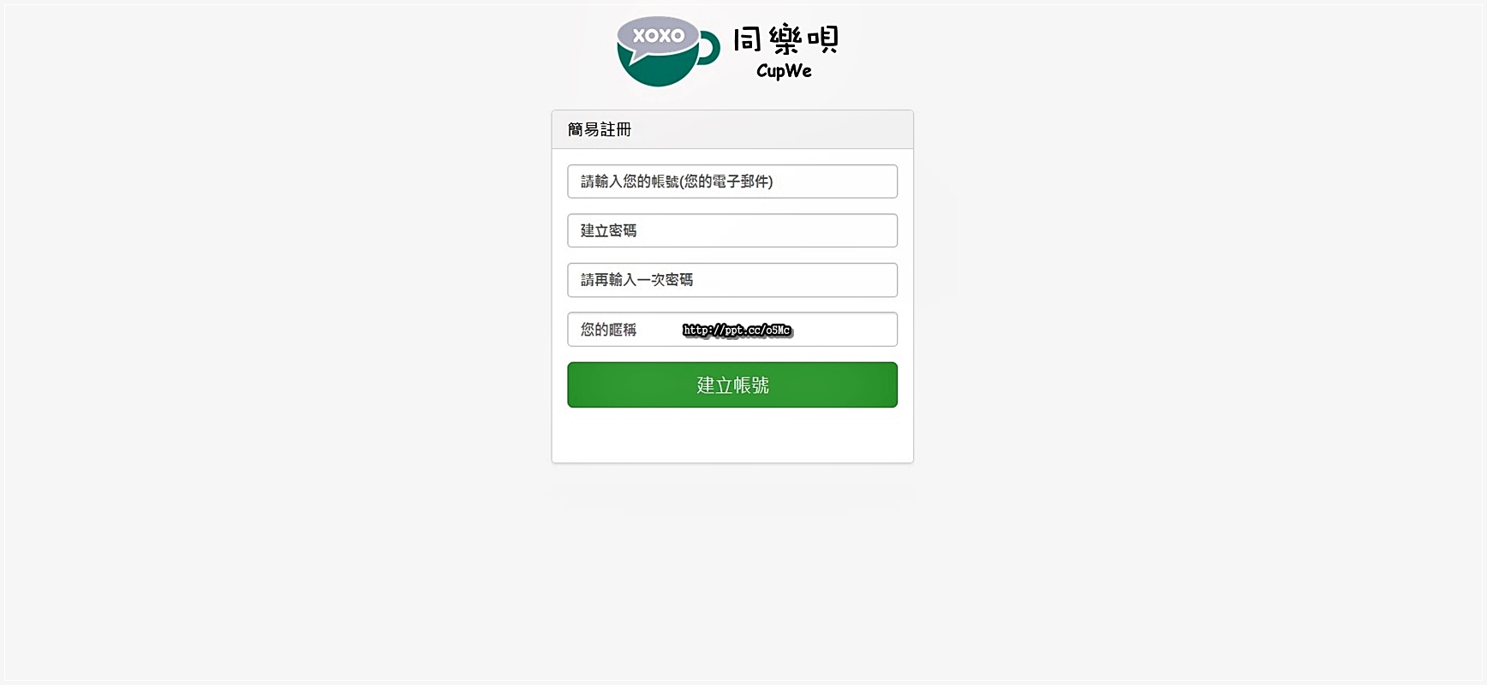Screen dimensions: 1487x685
Task: Click the 唄 character in site title
Action: [x=823, y=39]
